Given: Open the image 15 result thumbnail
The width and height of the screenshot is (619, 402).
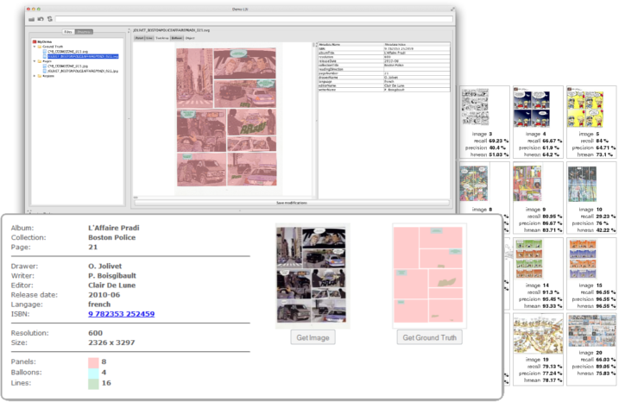Looking at the screenshot, I should (583, 259).
